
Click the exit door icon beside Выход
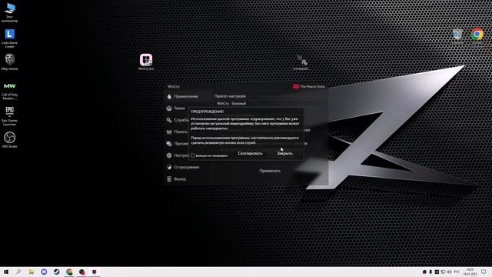[169, 179]
